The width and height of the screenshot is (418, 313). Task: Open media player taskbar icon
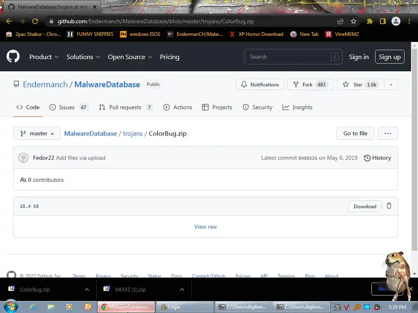(x=69, y=307)
